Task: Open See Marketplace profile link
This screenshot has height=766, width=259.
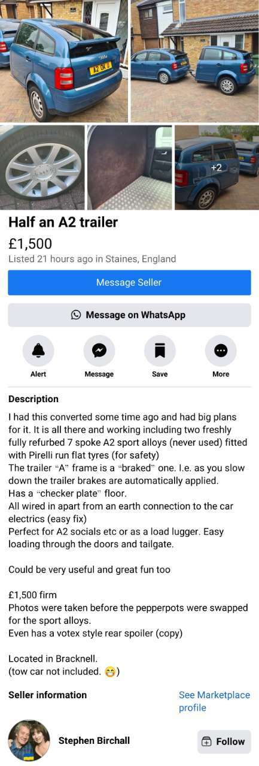Action: click(214, 701)
